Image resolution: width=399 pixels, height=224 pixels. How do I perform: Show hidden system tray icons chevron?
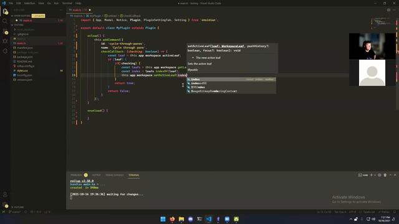click(x=350, y=219)
